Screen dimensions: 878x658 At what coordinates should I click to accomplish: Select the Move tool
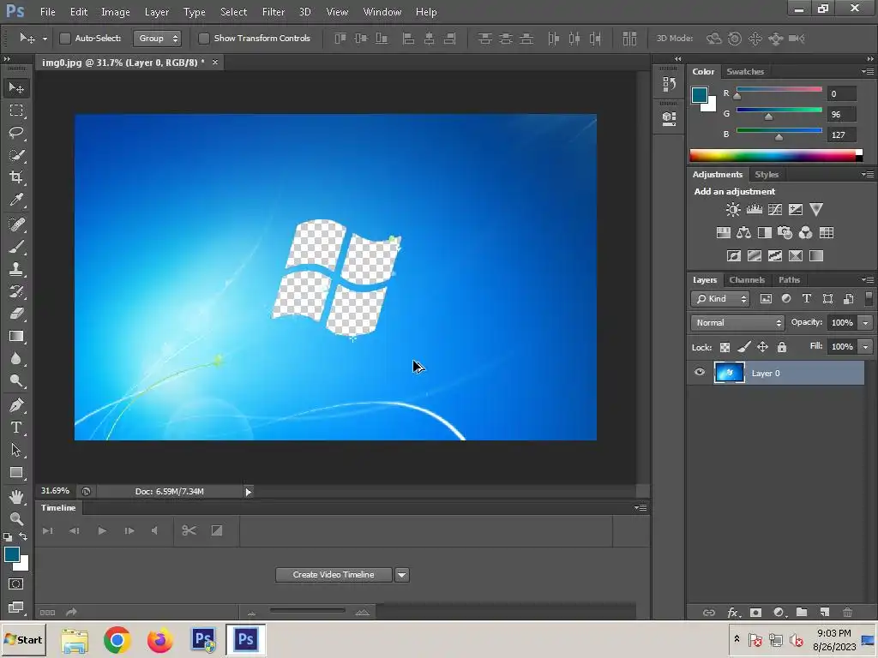tap(16, 88)
